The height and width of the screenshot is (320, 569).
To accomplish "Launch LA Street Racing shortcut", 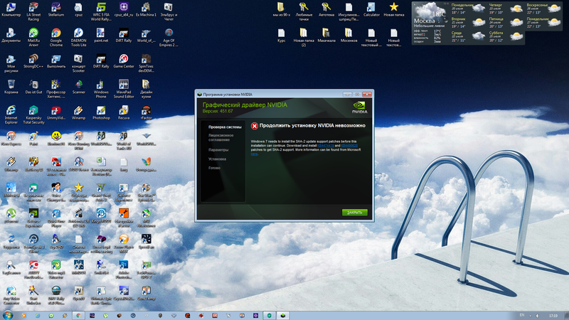I will (33, 12).
